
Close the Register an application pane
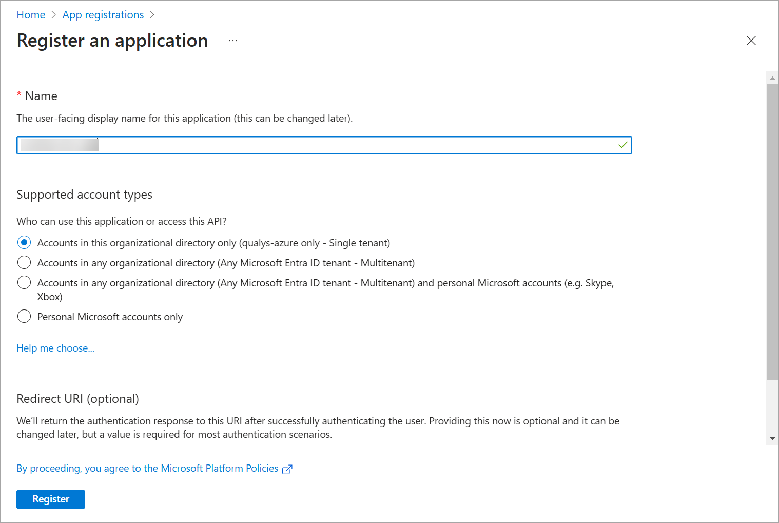[751, 41]
